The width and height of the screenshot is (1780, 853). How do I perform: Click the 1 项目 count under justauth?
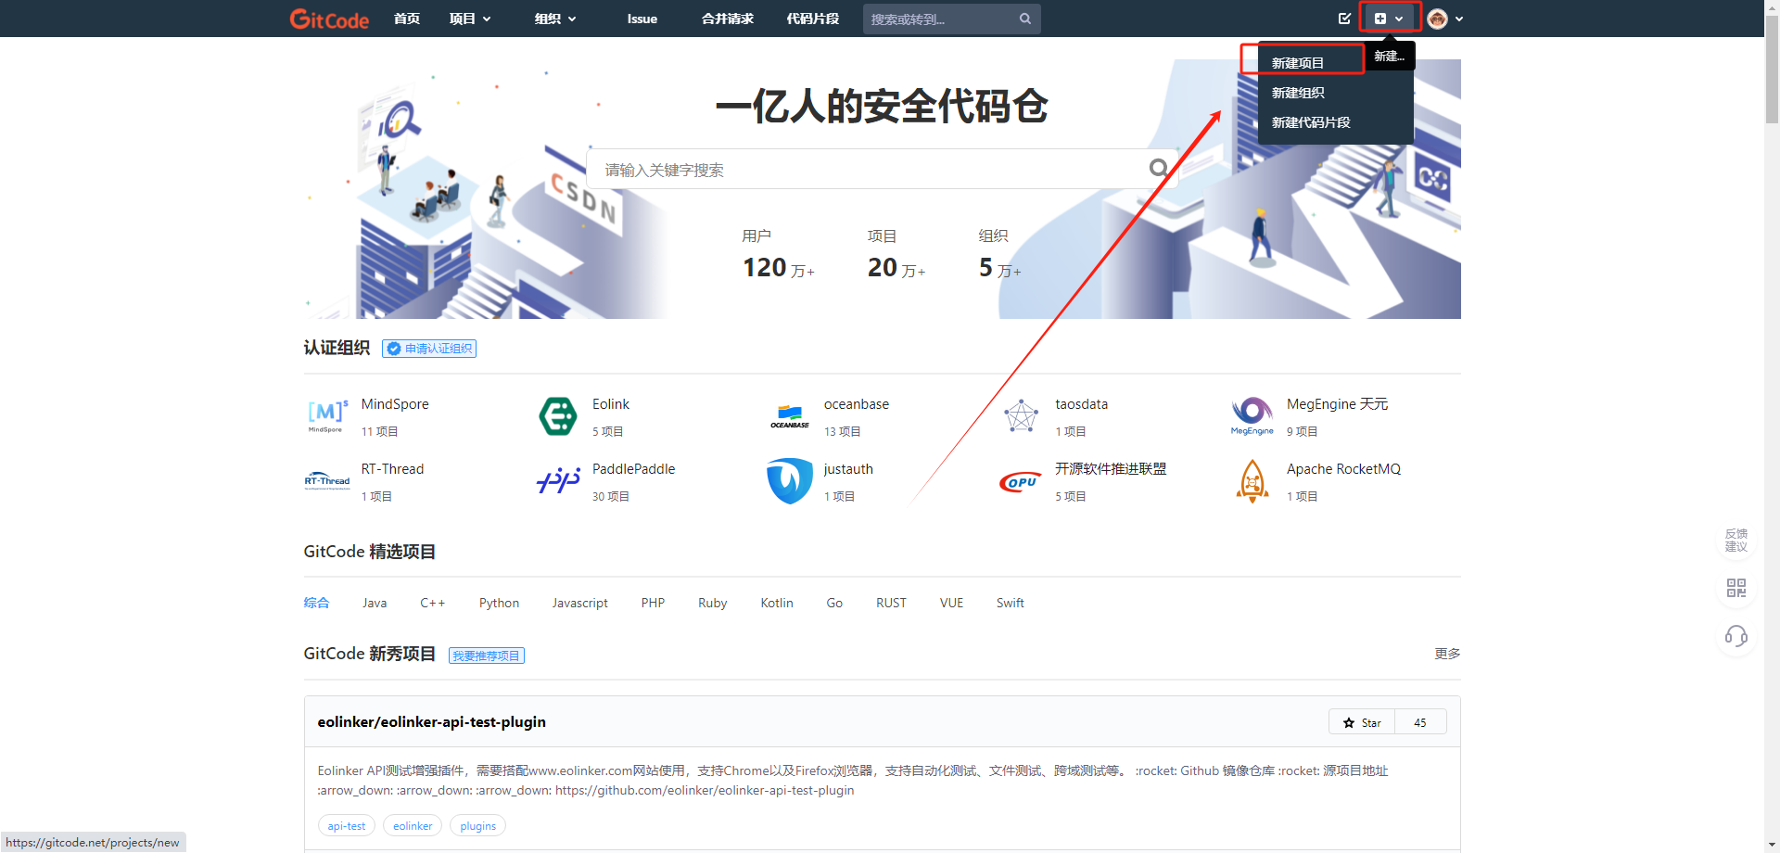(840, 497)
